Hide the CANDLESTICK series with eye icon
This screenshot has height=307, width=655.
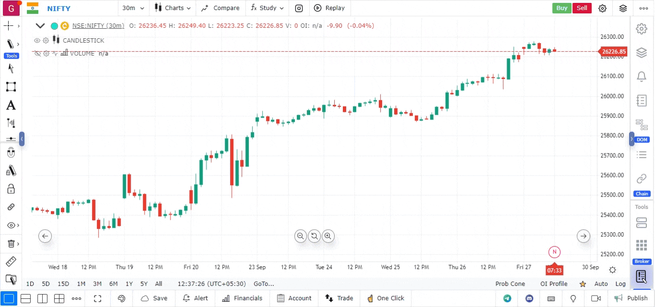[x=37, y=41]
